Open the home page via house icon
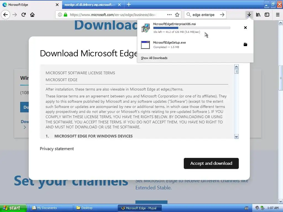This screenshot has width=283, height=212. (x=32, y=15)
